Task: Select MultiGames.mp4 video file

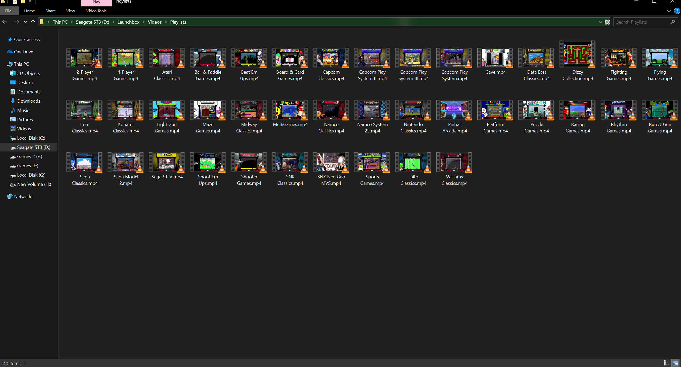Action: tap(290, 114)
